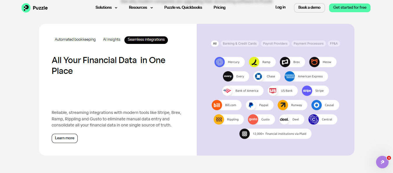Image resolution: width=393 pixels, height=173 pixels.
Task: Click the Learn more button
Action: tap(65, 138)
